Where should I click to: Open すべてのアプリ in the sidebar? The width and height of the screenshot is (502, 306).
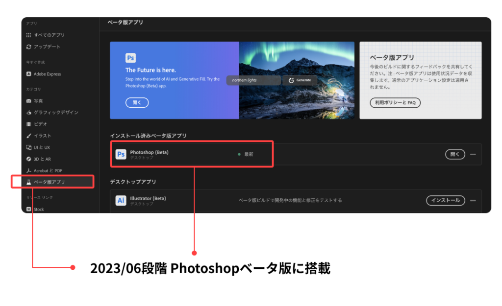(x=49, y=35)
